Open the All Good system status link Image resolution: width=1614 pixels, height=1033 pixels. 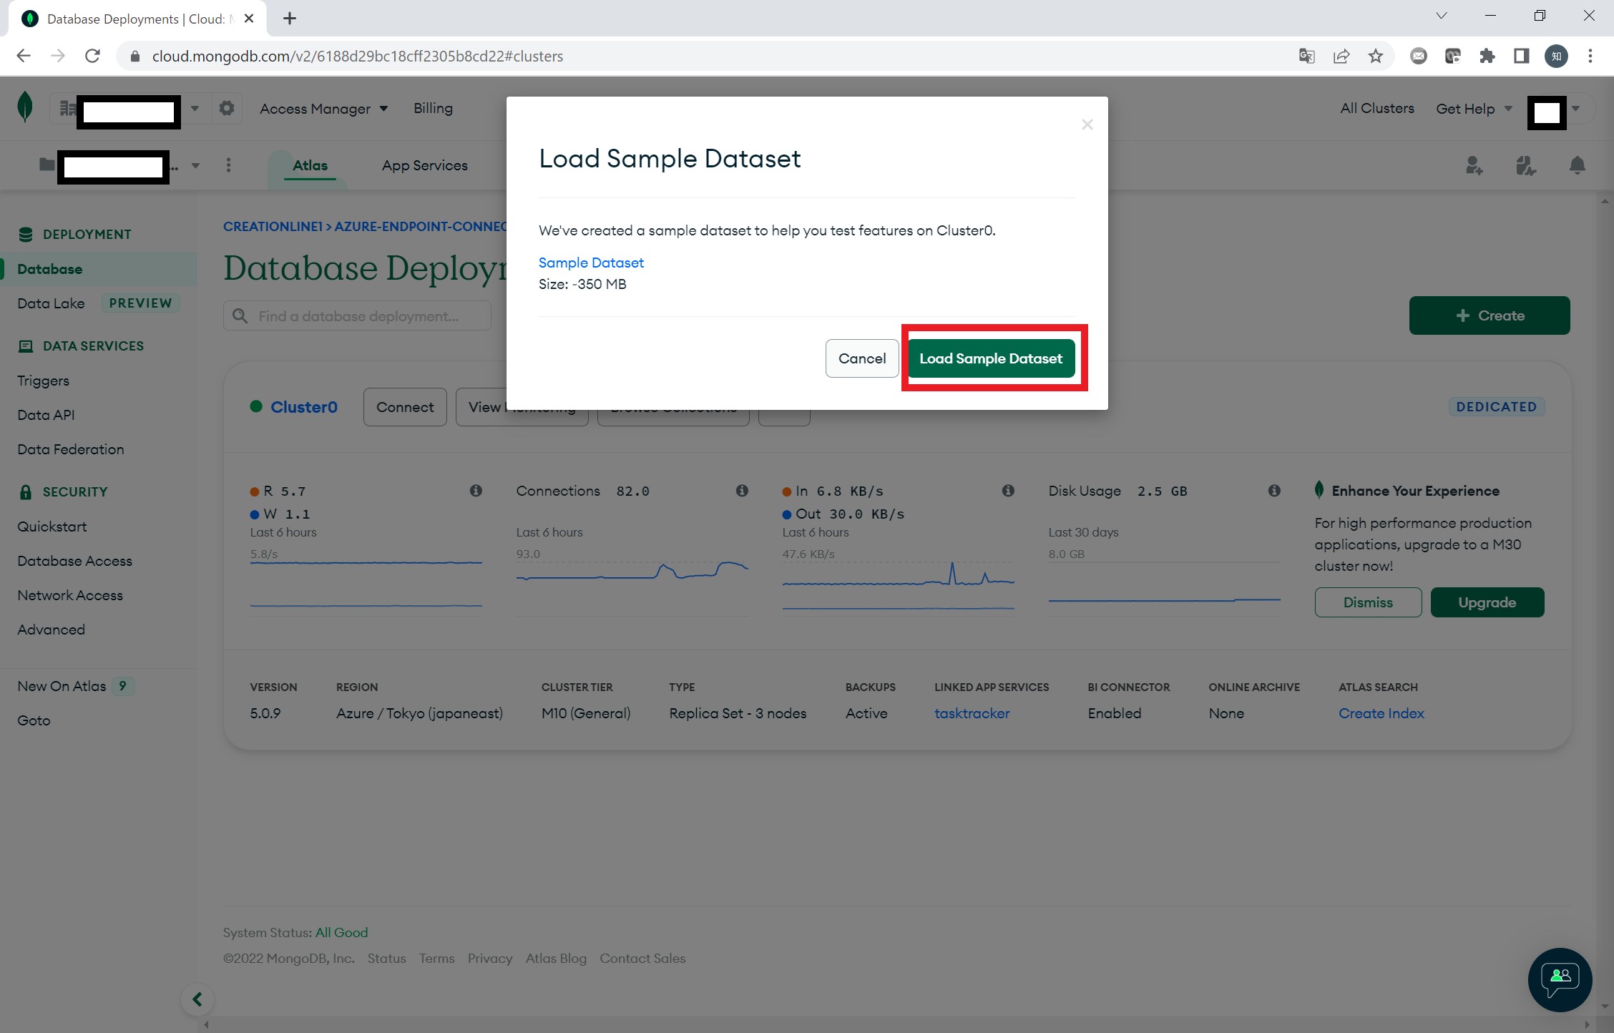[341, 933]
